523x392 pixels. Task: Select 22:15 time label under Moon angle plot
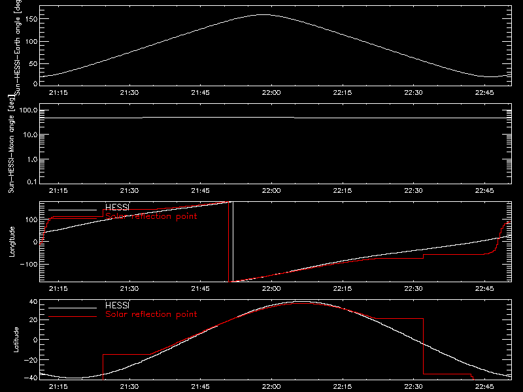click(x=342, y=191)
